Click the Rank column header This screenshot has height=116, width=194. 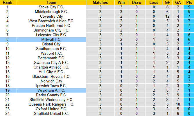[x=8, y=2]
